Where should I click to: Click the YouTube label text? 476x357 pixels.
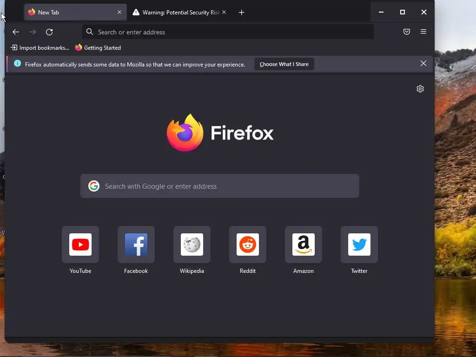80,271
